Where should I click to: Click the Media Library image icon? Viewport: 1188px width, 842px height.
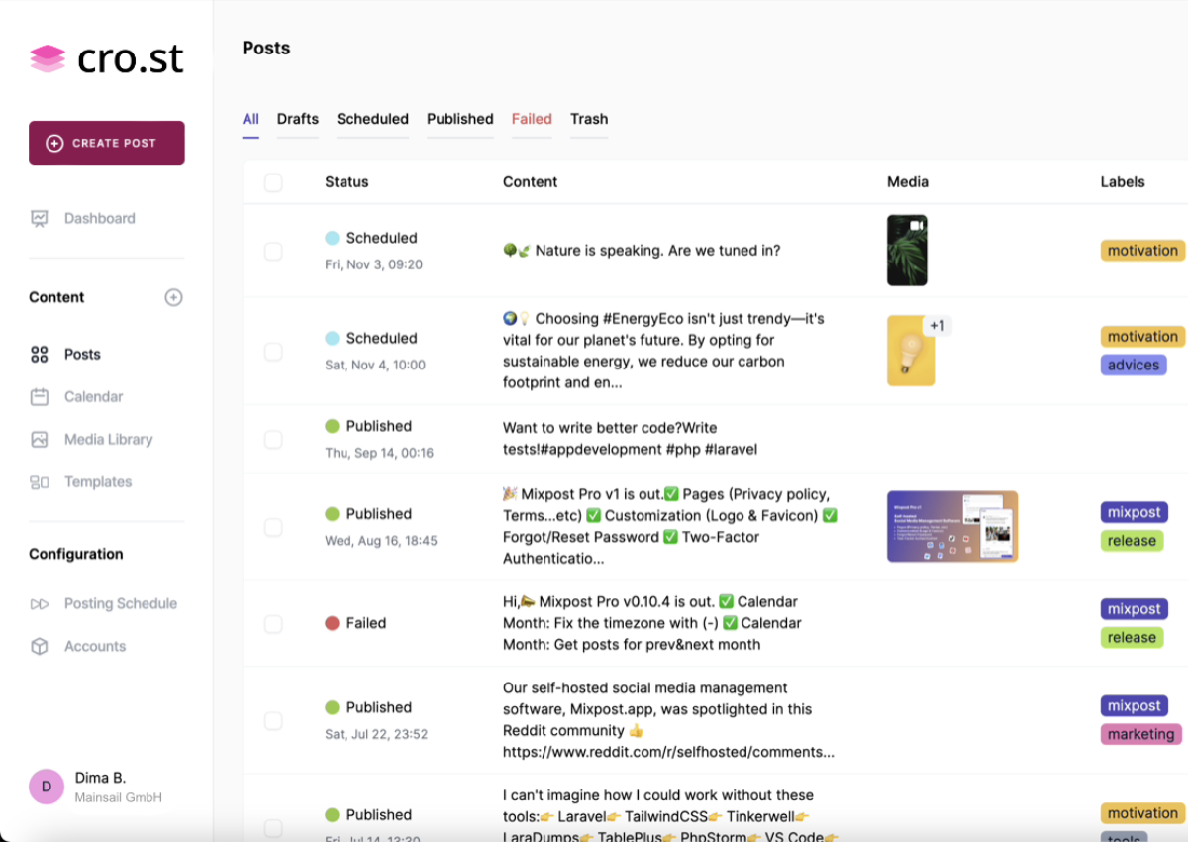click(x=40, y=439)
